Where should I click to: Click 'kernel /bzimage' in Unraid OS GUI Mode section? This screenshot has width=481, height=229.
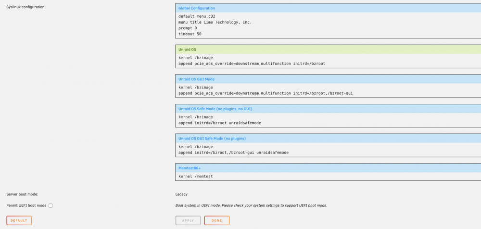(x=196, y=88)
